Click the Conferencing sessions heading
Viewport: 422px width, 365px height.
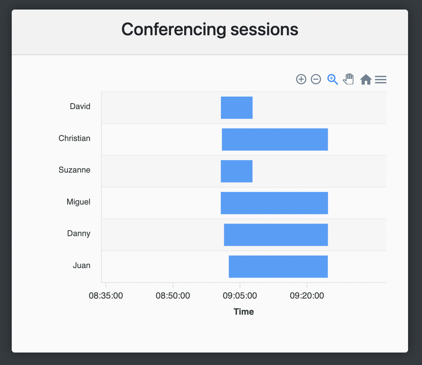[x=210, y=29]
